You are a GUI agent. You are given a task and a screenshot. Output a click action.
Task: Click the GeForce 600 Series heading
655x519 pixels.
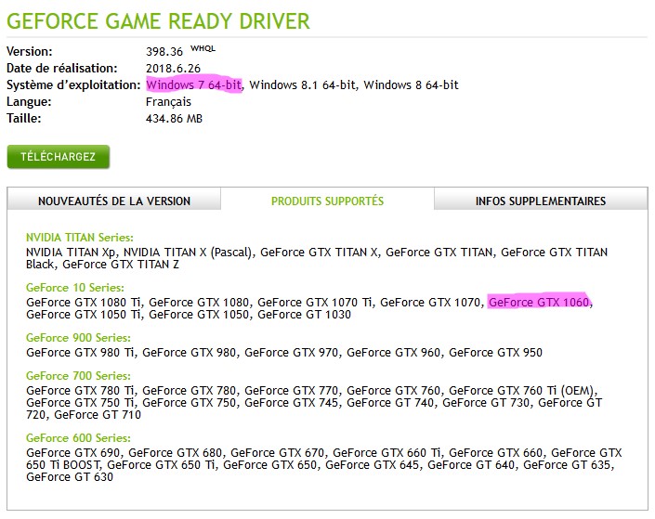click(x=78, y=438)
